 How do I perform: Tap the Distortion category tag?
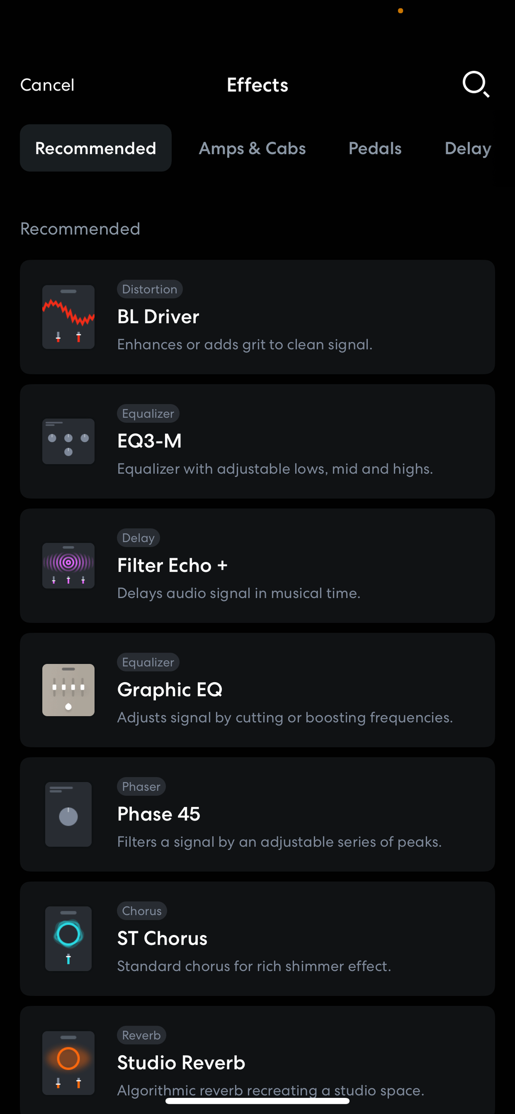coord(150,289)
